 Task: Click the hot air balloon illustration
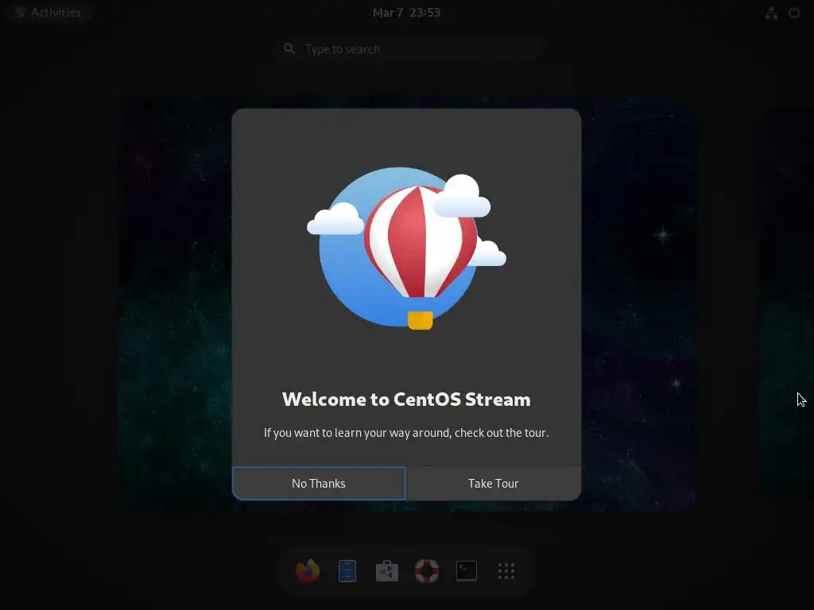point(406,248)
